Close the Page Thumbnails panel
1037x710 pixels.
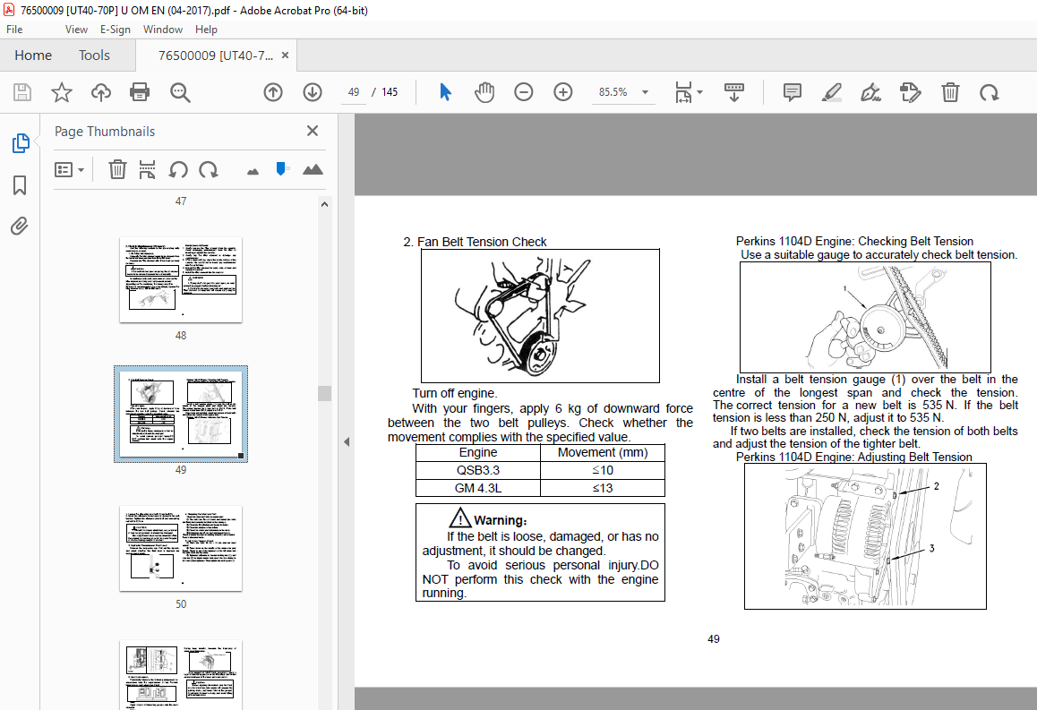pos(313,131)
